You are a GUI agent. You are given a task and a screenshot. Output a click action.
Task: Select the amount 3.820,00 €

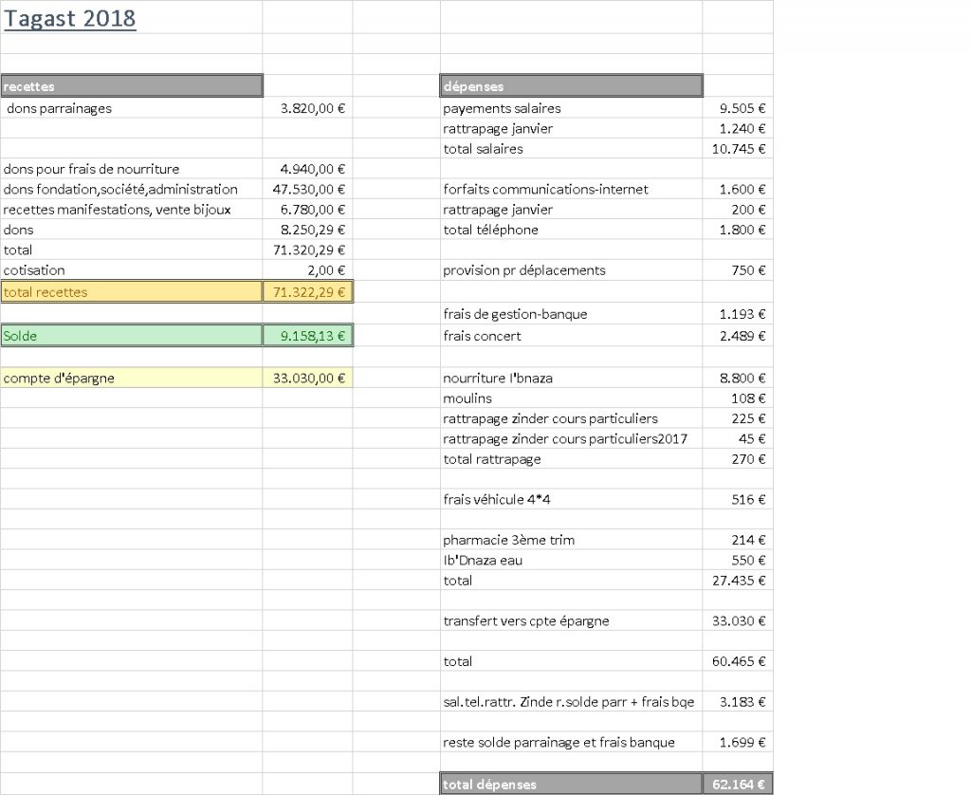(313, 108)
